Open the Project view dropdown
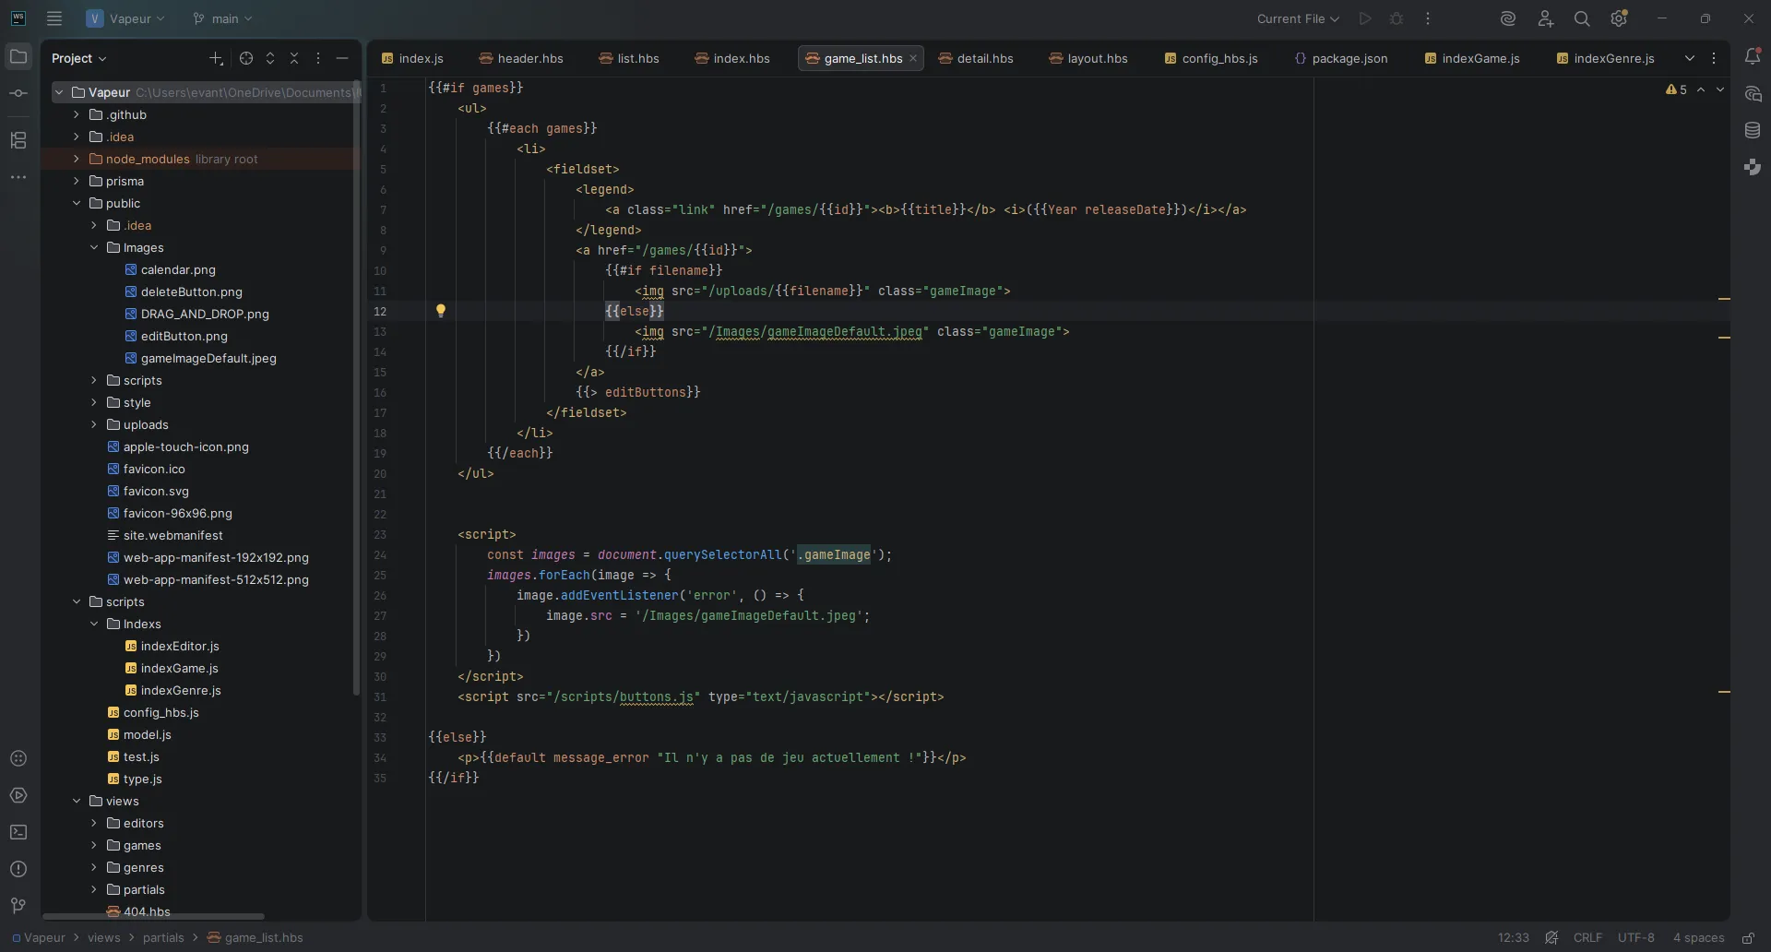The height and width of the screenshot is (952, 1771). click(78, 58)
